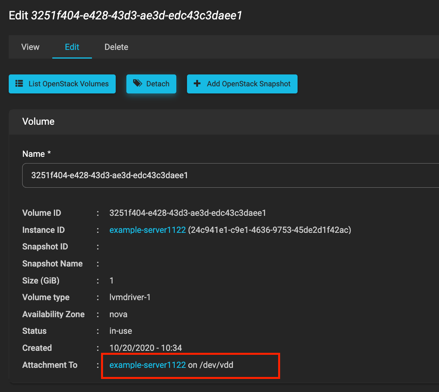Follow the example-server1122 link in Attachment To row
The height and width of the screenshot is (392, 439).
coord(148,365)
